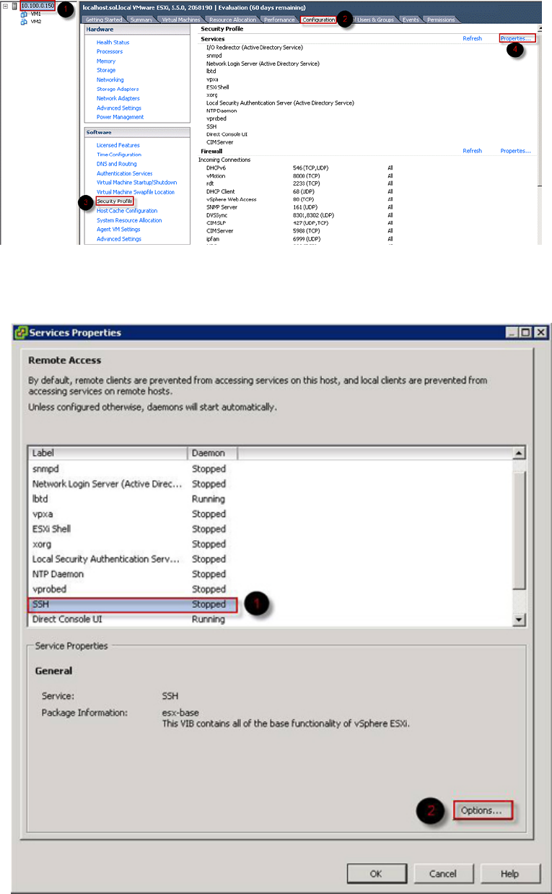Click the Daemon column header
The width and height of the screenshot is (552, 894).
coord(213,453)
